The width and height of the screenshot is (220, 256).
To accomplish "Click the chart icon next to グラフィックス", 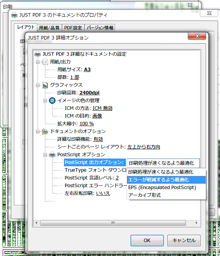I will click(45, 85).
